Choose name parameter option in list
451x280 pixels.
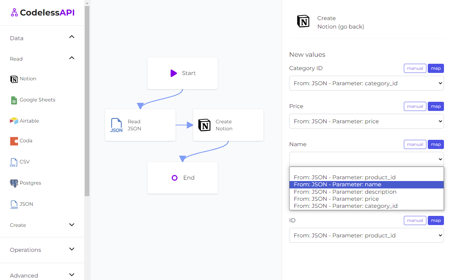(x=367, y=185)
